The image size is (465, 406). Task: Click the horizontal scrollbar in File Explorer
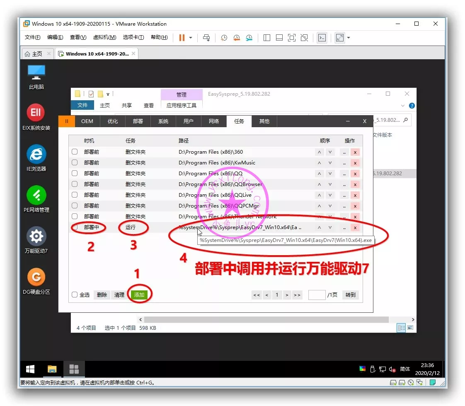click(266, 320)
